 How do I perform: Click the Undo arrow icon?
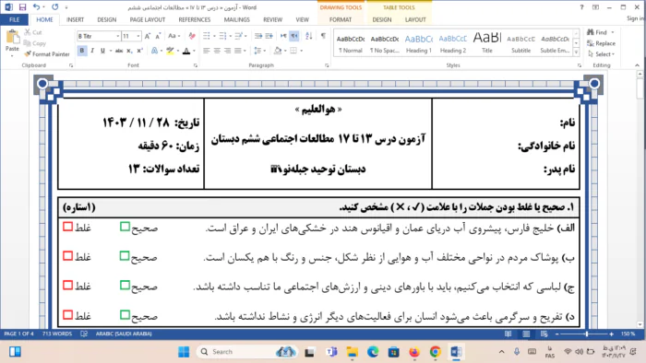coord(36,7)
